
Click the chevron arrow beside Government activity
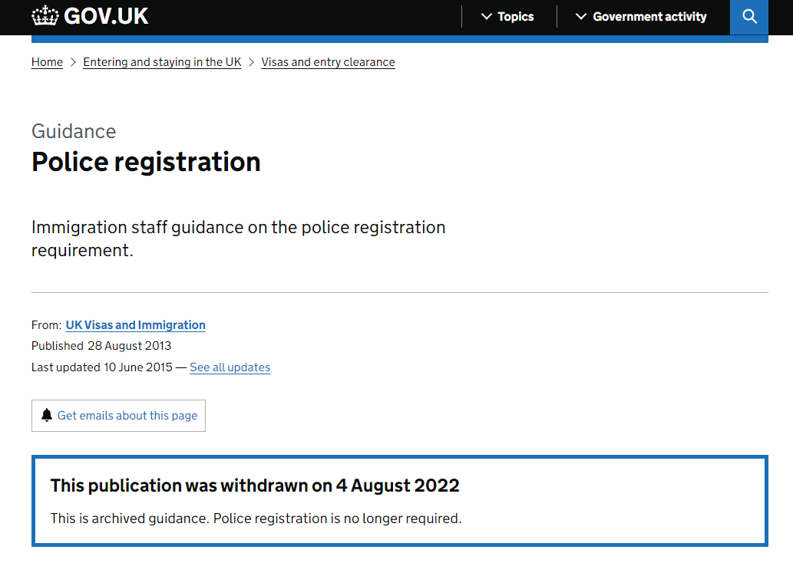(580, 16)
